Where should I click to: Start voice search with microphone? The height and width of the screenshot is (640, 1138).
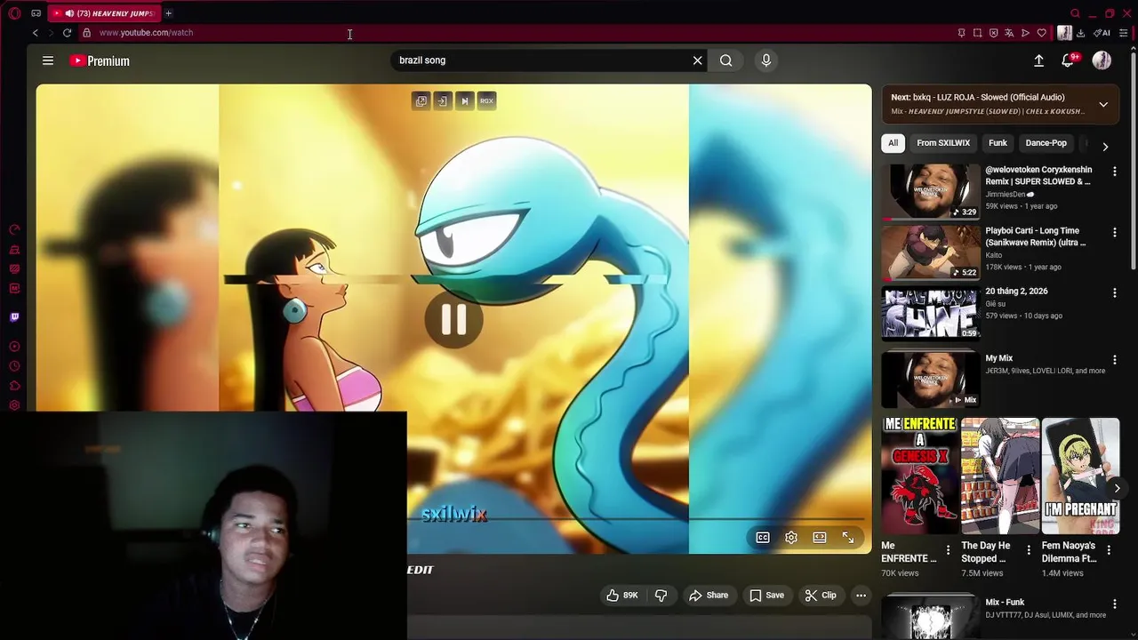tap(766, 60)
